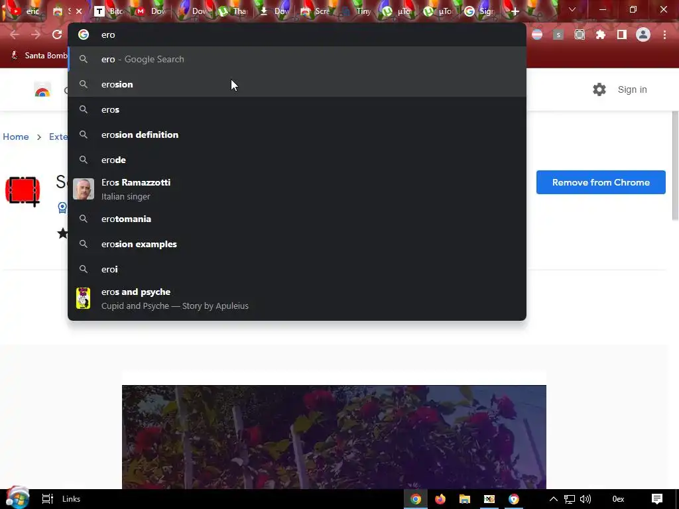Click the volume speaker tray icon
This screenshot has height=509, width=679.
point(586,500)
